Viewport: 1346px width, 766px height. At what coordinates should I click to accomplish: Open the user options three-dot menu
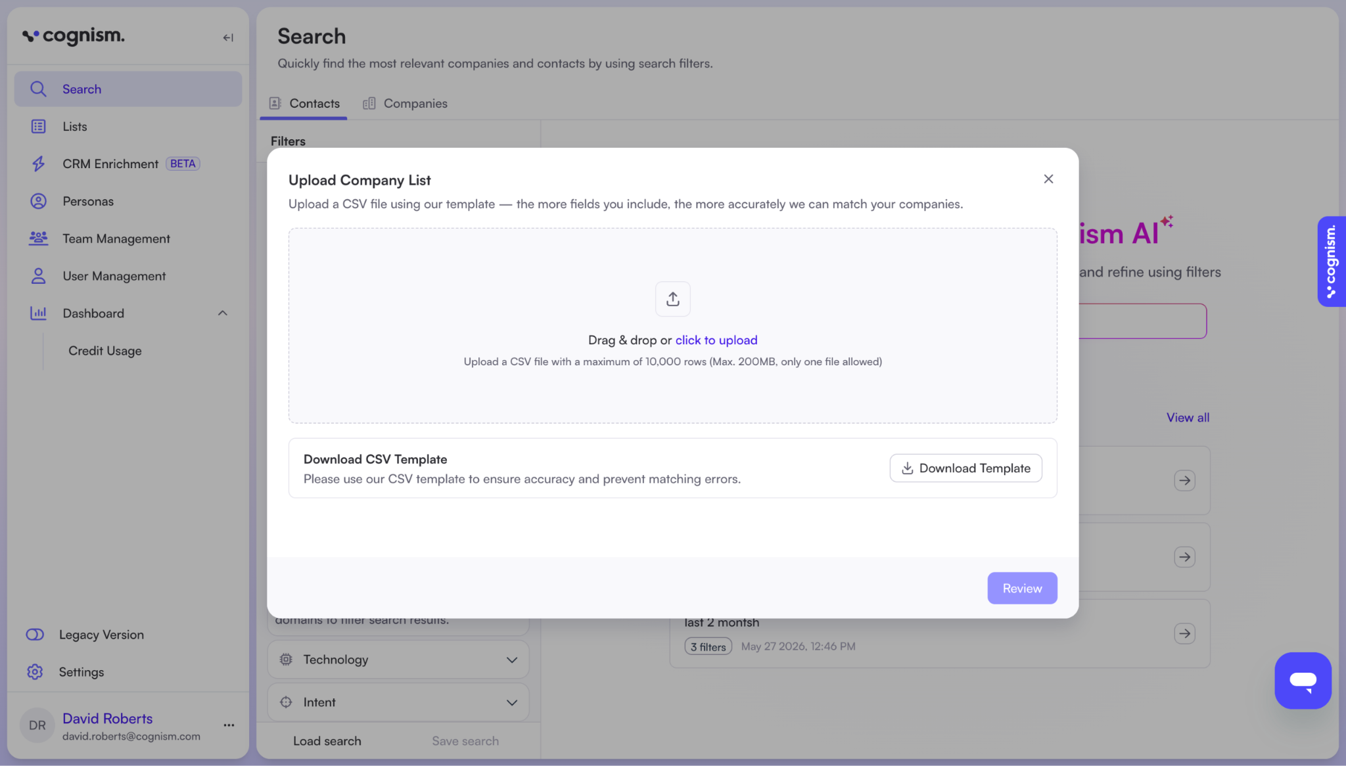(x=229, y=725)
